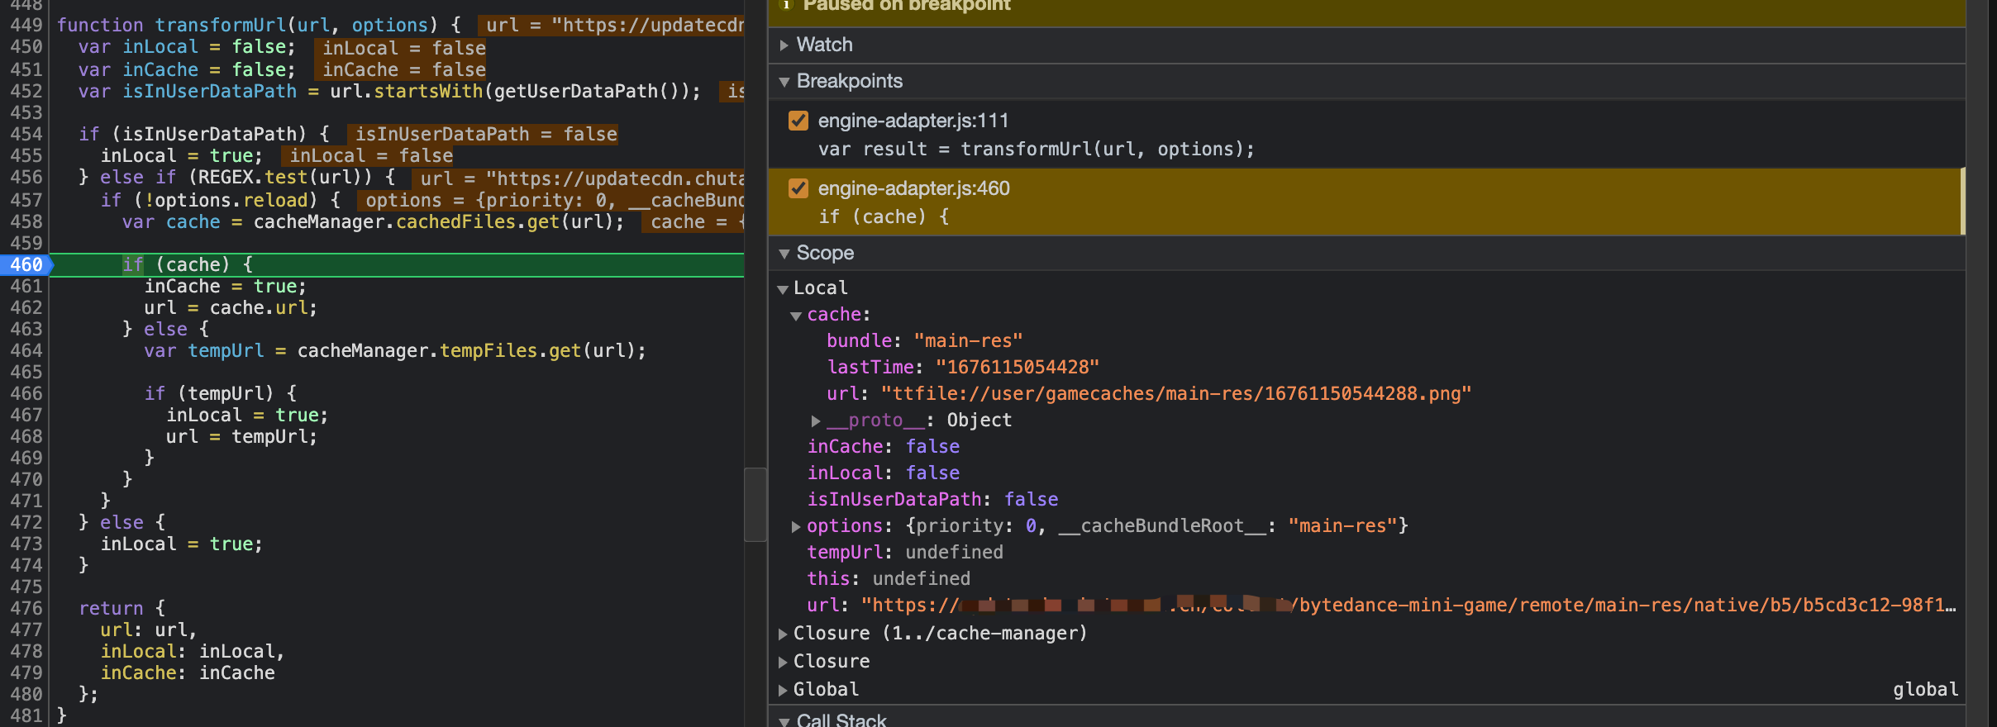Image resolution: width=1997 pixels, height=727 pixels.
Task: Disable the engine-adapter.js:460 breakpoint checkbox
Action: coord(798,188)
